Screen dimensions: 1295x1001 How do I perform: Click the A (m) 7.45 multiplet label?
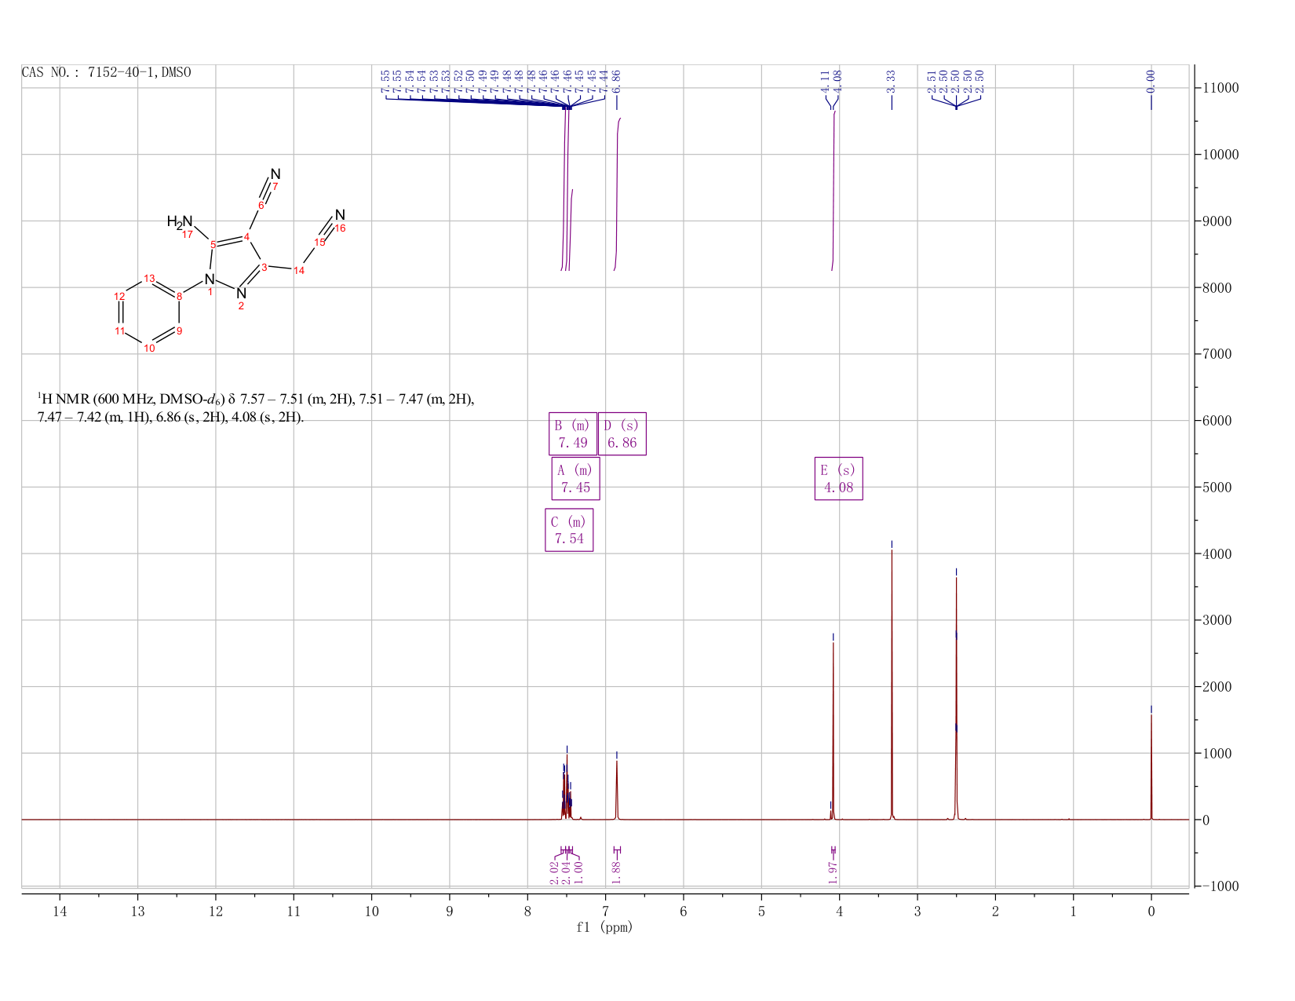click(576, 478)
